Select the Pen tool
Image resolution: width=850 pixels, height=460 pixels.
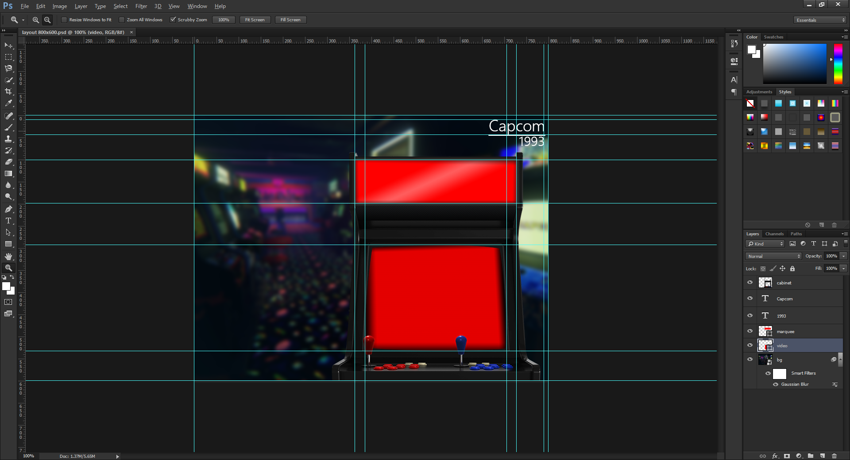point(8,209)
